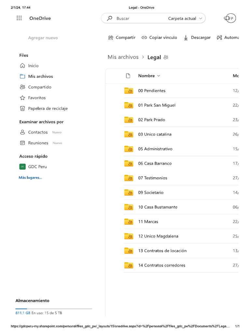
Task: Click the Copiar vínculo link icon
Action: (x=144, y=38)
